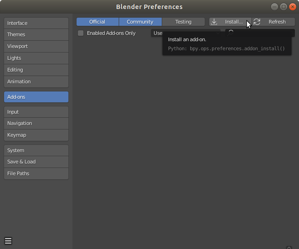Open the Navigation preferences section

click(x=36, y=123)
